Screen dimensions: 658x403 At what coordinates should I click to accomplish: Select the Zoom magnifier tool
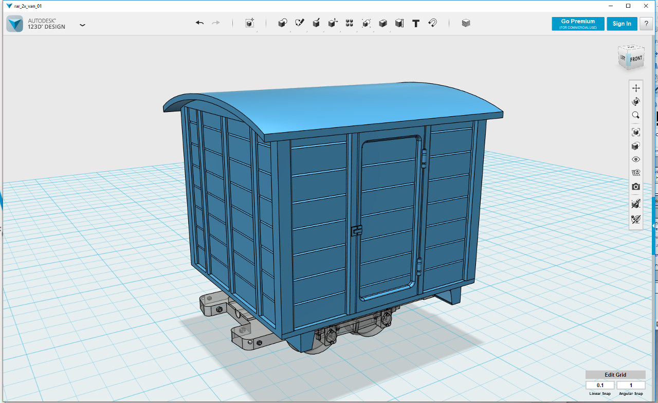(x=636, y=116)
